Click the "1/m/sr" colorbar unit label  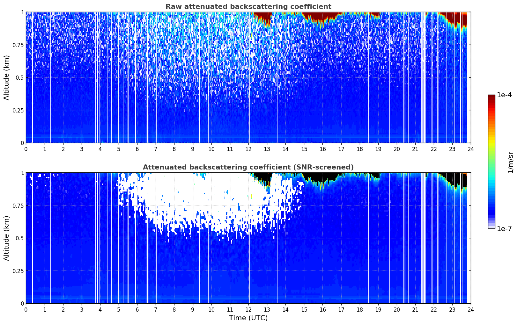[510, 162]
